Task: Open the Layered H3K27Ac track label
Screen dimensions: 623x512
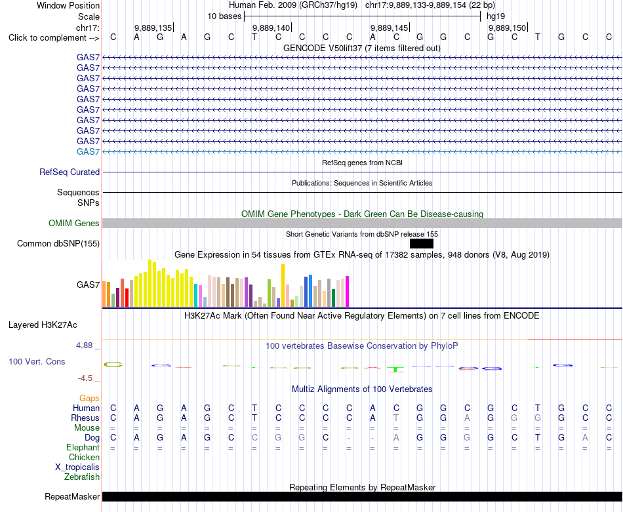Action: tap(43, 325)
